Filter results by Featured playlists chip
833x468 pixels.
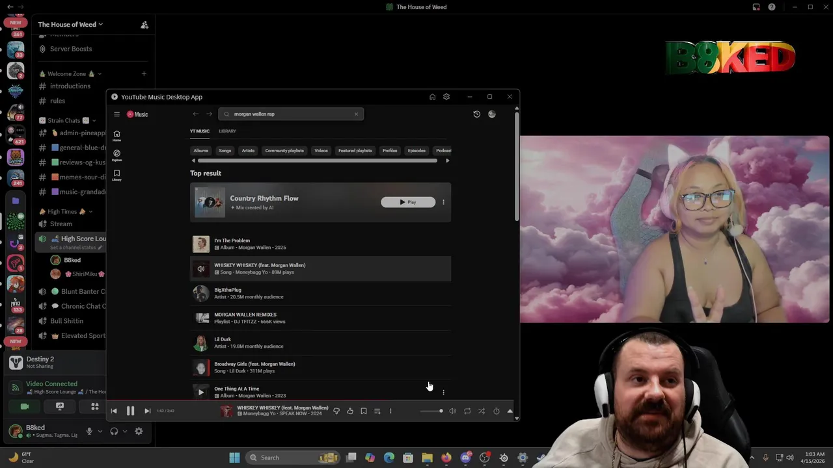355,150
